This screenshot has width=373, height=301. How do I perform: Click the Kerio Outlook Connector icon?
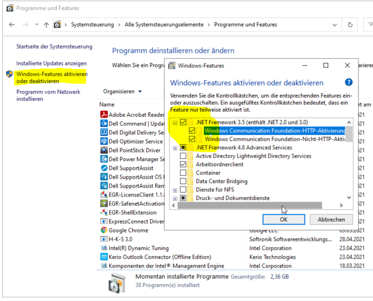(104, 257)
